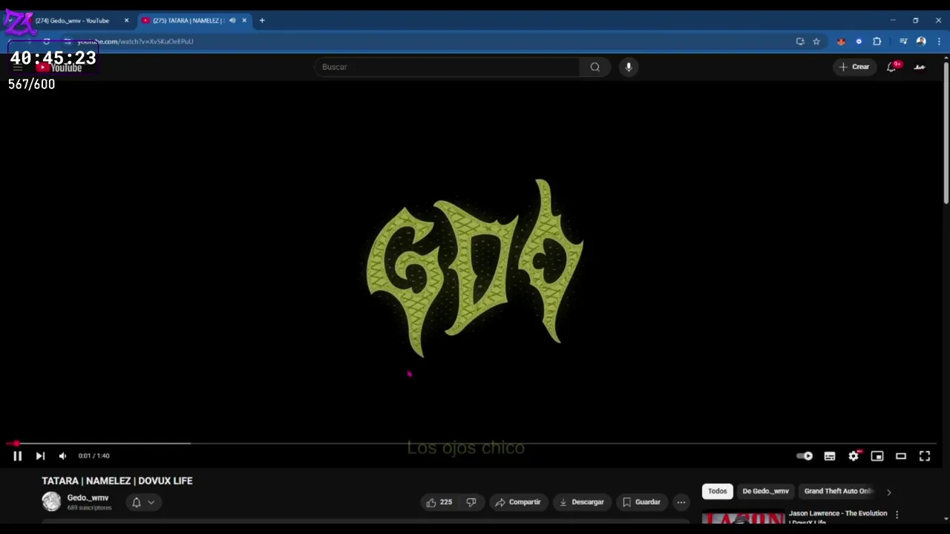The height and width of the screenshot is (534, 950).
Task: Bookmark this page with the star icon
Action: coord(816,42)
